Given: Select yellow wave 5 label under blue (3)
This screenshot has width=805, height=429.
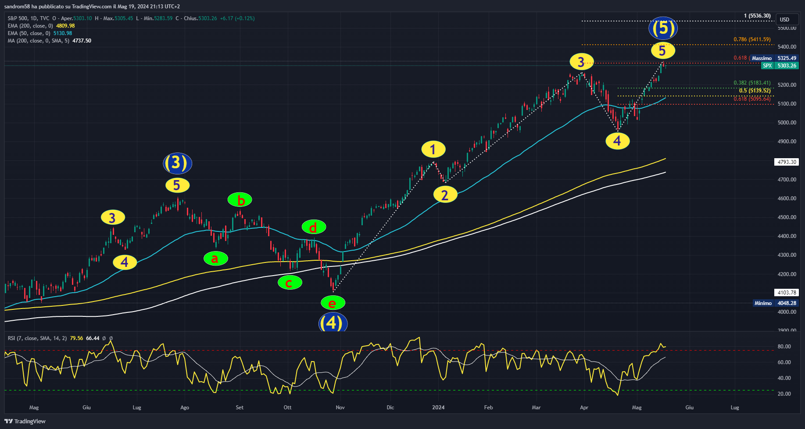Looking at the screenshot, I should pos(177,185).
